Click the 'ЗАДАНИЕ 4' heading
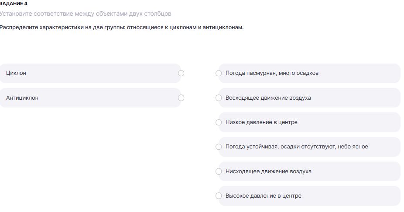Image resolution: width=404 pixels, height=212 pixels. point(14,3)
